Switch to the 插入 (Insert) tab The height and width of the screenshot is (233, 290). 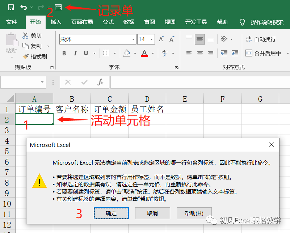coord(56,22)
